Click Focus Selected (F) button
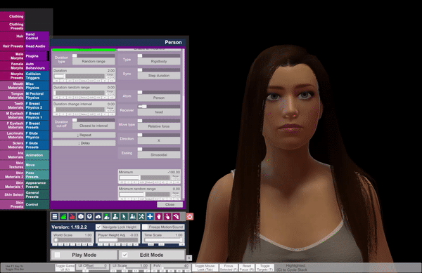 (228, 267)
